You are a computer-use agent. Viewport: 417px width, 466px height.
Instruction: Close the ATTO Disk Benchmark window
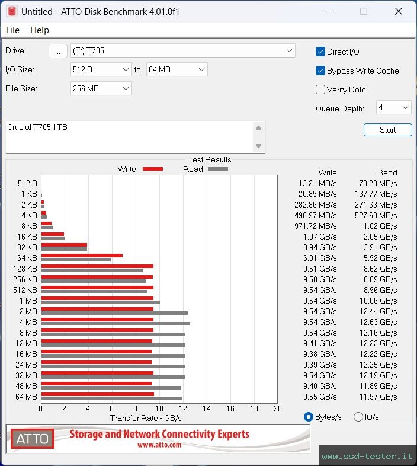[x=399, y=11]
